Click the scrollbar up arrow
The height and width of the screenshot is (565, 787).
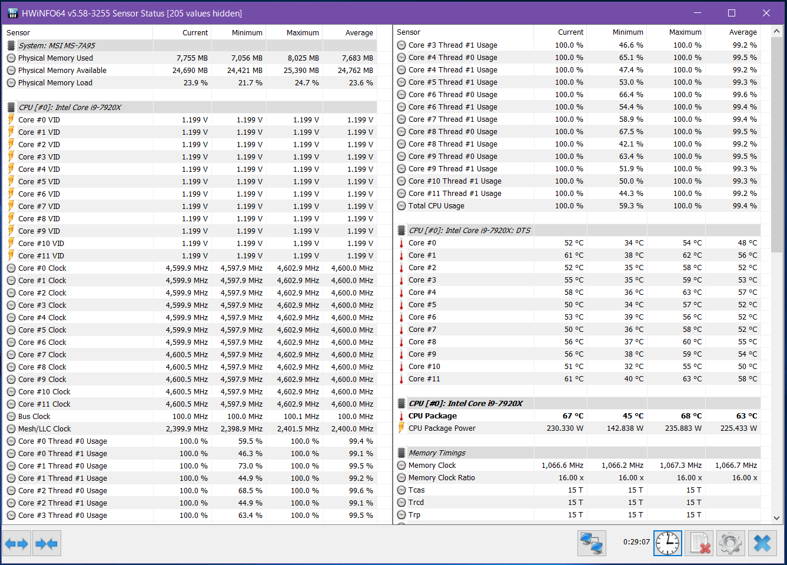tap(776, 31)
